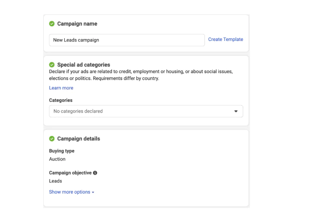
Task: Open the Create Template link
Action: tap(225, 40)
